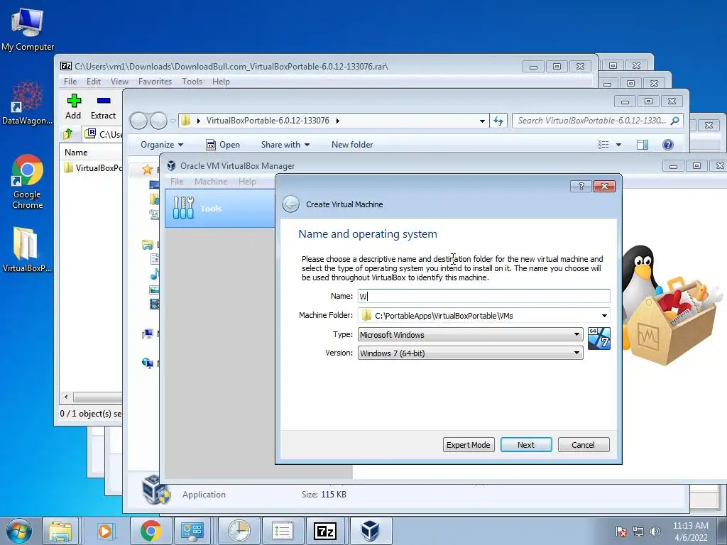Close the Create Virtual Machine dialog

click(604, 187)
